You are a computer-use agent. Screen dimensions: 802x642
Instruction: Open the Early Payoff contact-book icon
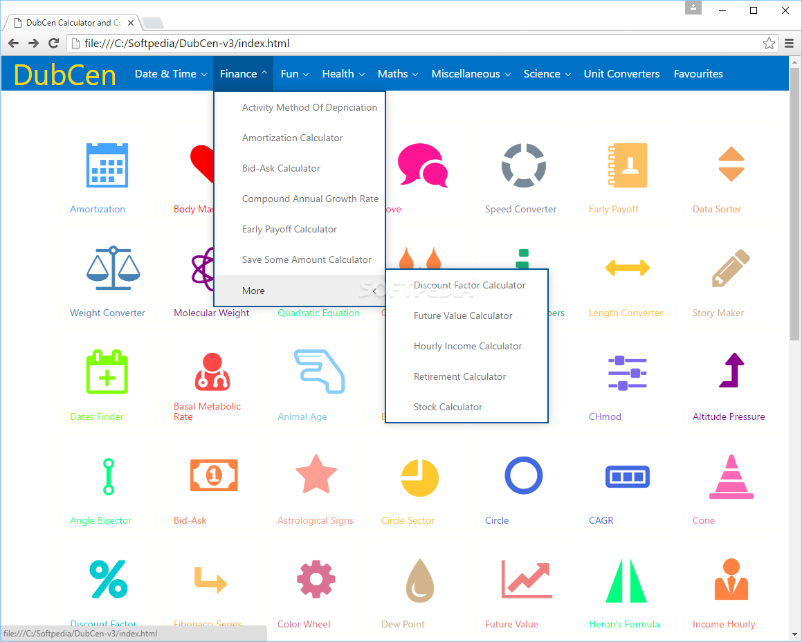point(627,165)
